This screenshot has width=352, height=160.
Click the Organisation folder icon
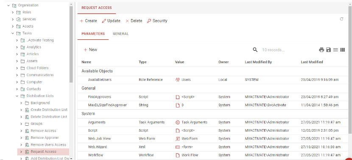(14, 5)
